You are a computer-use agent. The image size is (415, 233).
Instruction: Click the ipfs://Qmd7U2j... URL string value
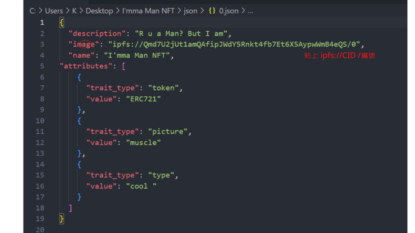point(234,44)
